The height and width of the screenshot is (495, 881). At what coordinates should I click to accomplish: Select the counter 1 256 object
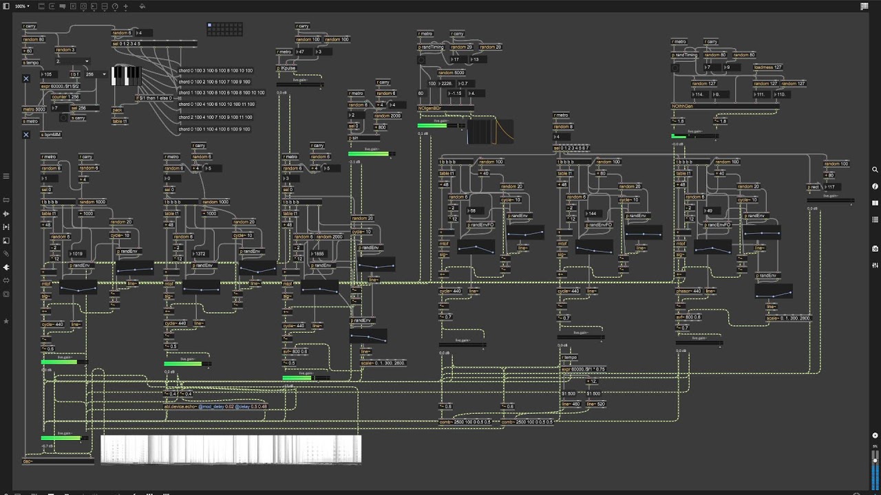[65, 97]
